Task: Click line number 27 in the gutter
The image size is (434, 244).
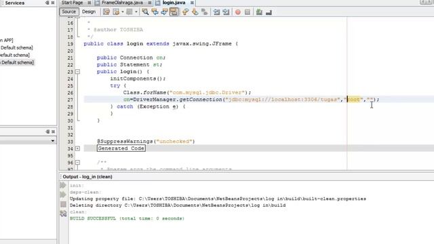Action: [x=71, y=100]
